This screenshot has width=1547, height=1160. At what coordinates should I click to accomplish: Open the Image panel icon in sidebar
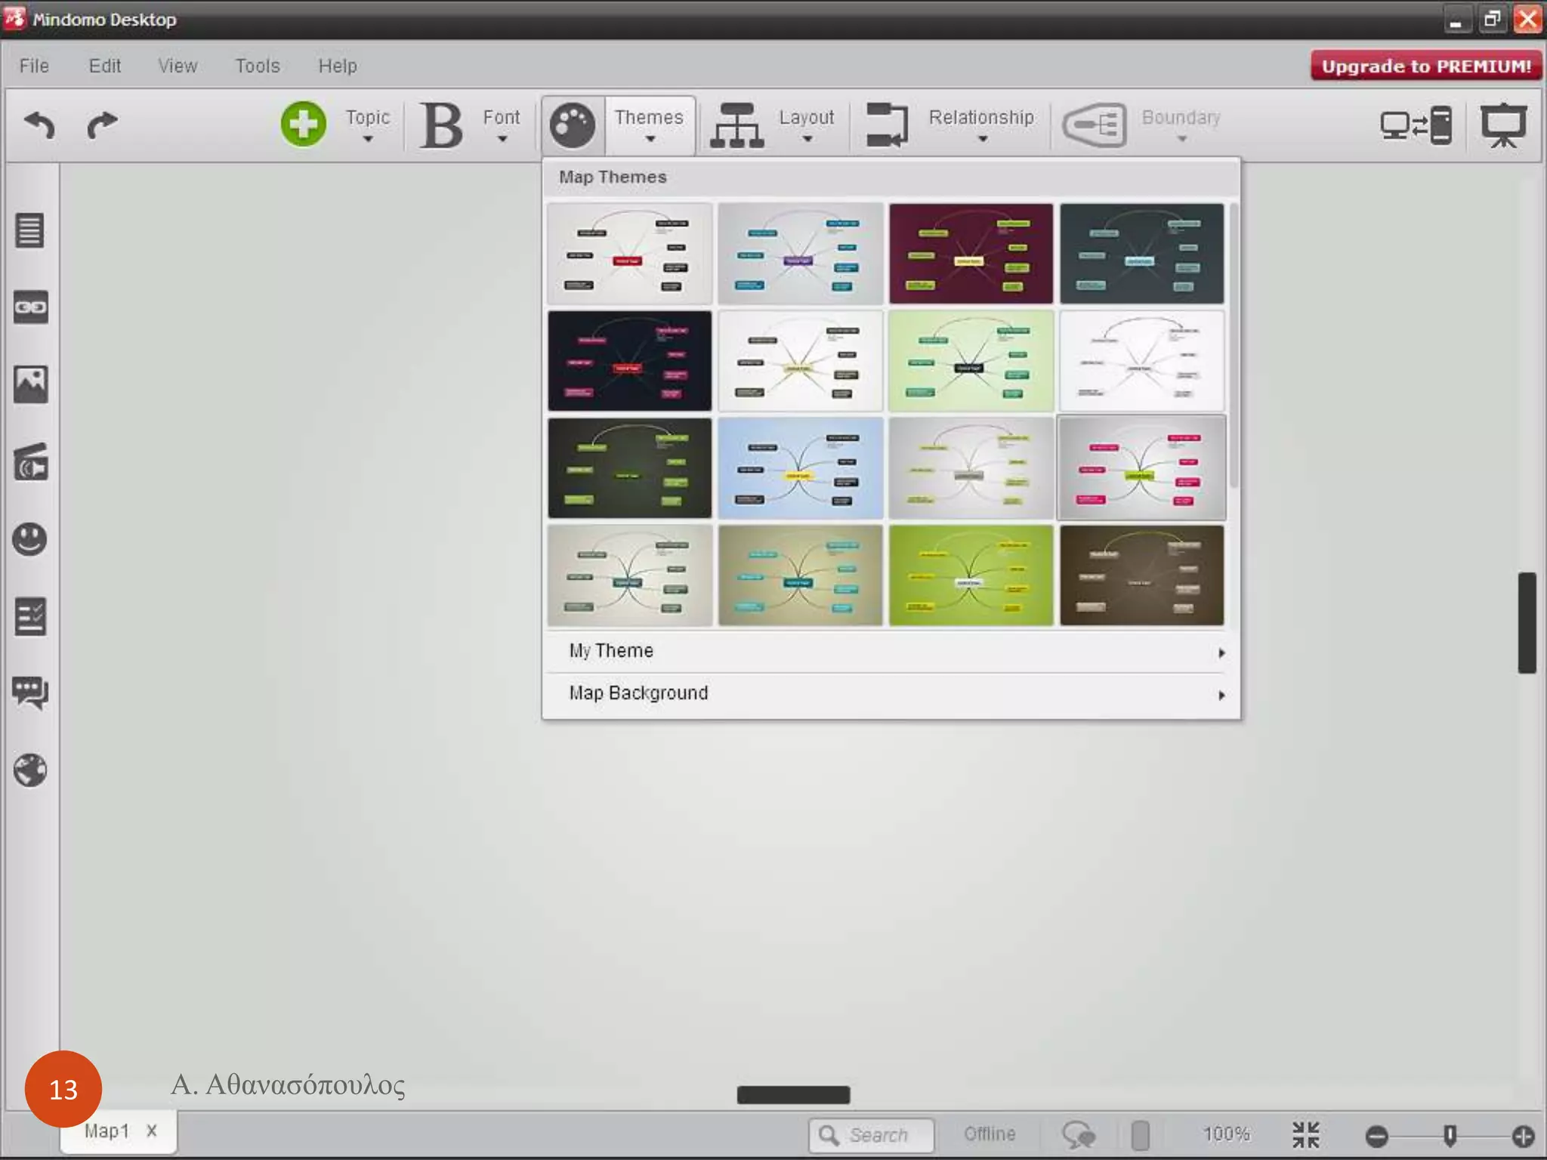[x=30, y=384]
